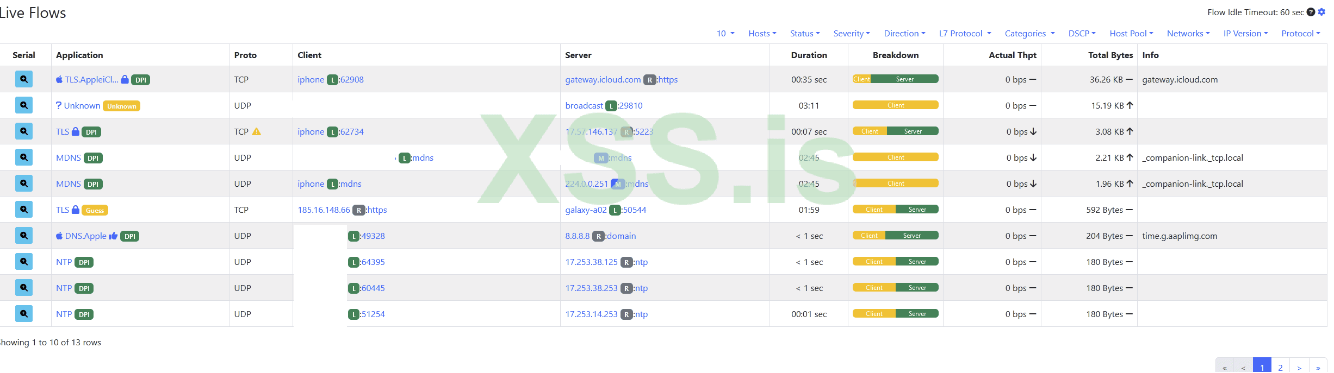Click magnifier icon on the Unknown UDP flow
The height and width of the screenshot is (373, 1334).
[x=24, y=105]
